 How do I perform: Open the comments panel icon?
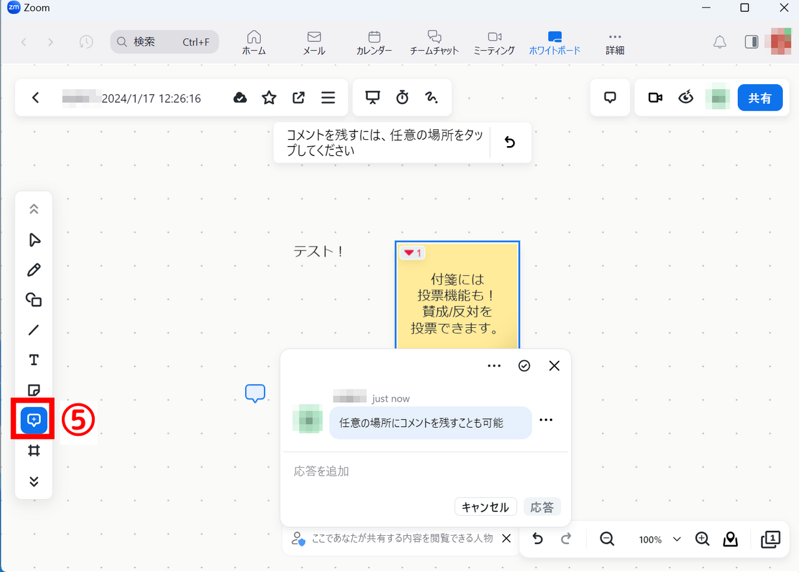610,98
